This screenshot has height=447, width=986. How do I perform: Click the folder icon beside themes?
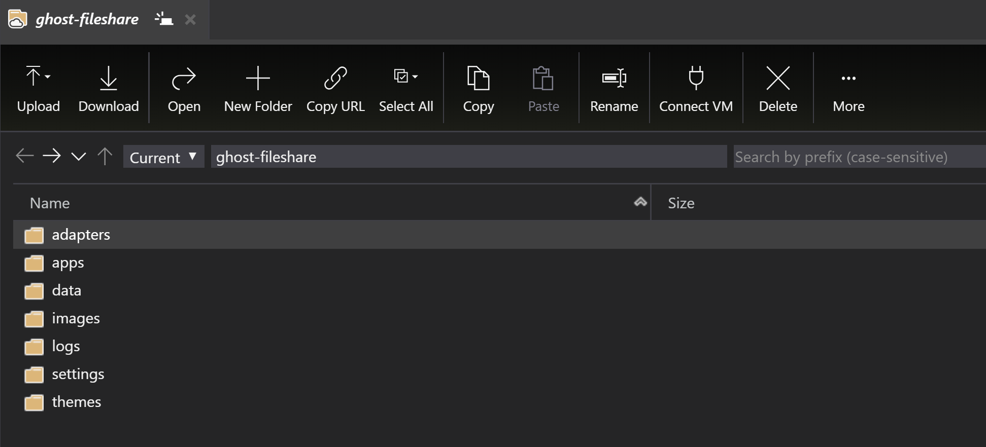[x=34, y=402]
